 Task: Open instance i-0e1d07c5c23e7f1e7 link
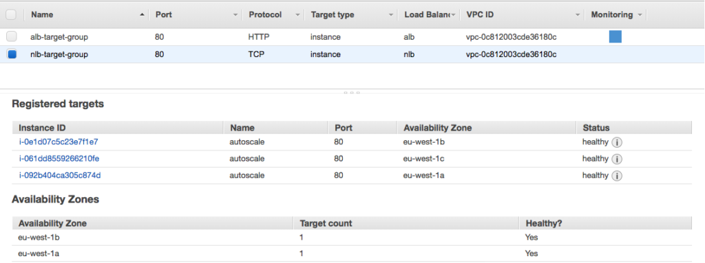[x=59, y=142]
